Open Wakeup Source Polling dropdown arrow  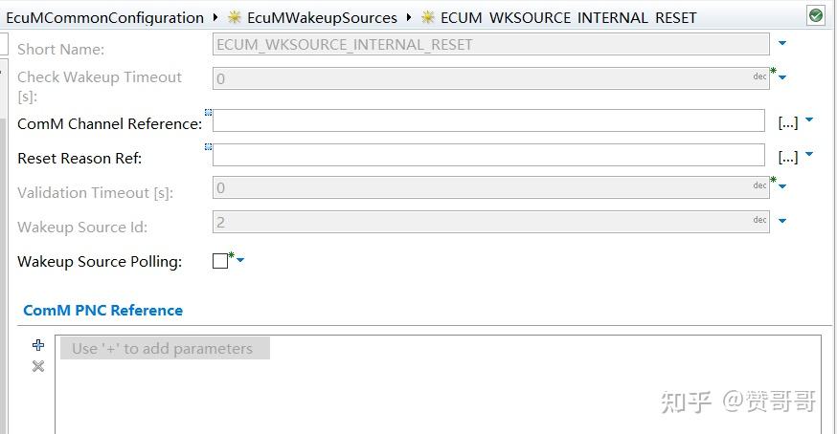240,260
